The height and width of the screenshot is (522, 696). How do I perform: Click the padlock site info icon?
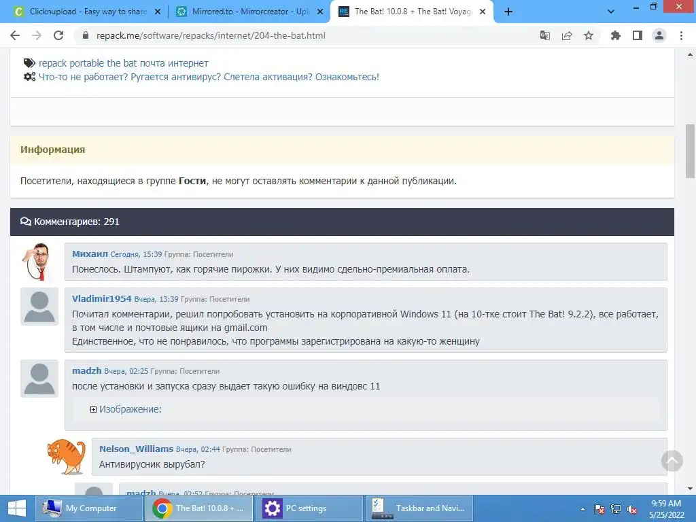pyautogui.click(x=86, y=35)
